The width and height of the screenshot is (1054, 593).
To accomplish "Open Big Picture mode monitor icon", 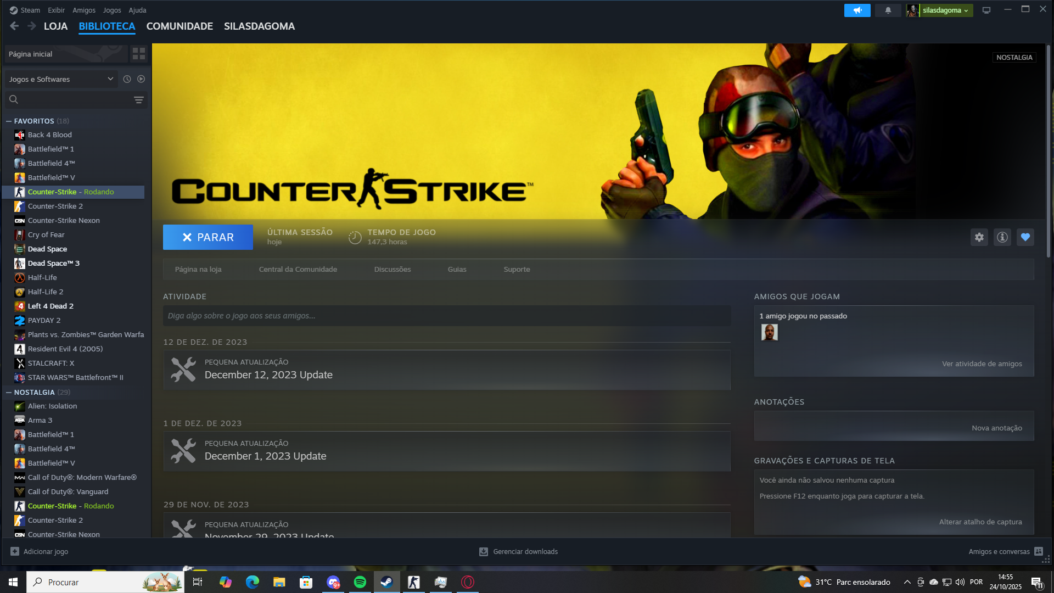I will 986,10.
